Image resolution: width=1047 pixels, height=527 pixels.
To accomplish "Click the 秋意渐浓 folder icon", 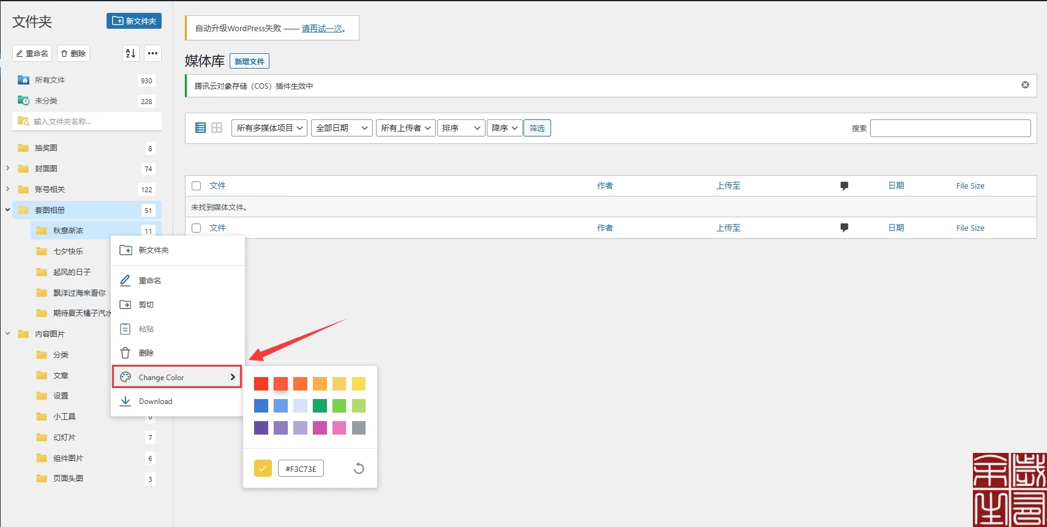I will tap(42, 231).
